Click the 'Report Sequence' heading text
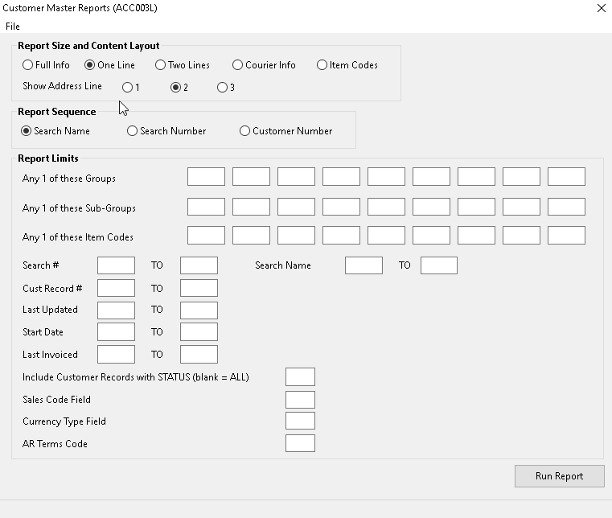Screen dimensions: 612x518 click(x=56, y=112)
